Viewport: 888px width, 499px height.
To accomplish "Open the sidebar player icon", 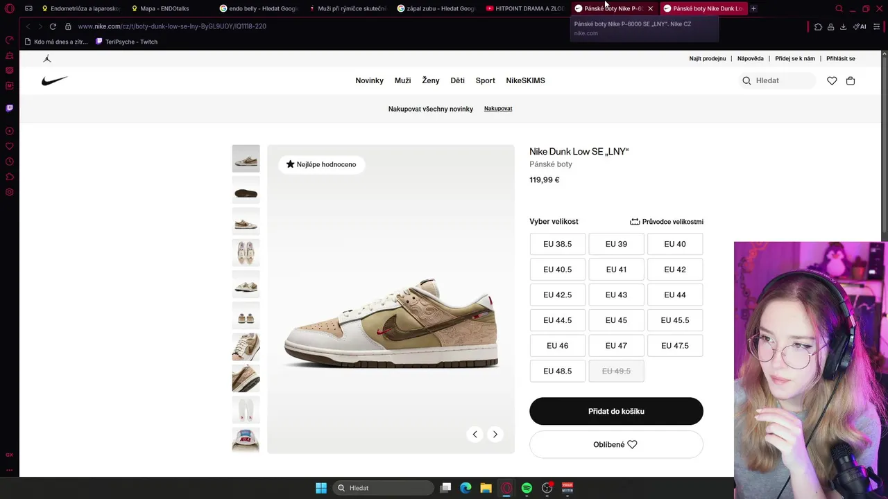I will pyautogui.click(x=10, y=131).
